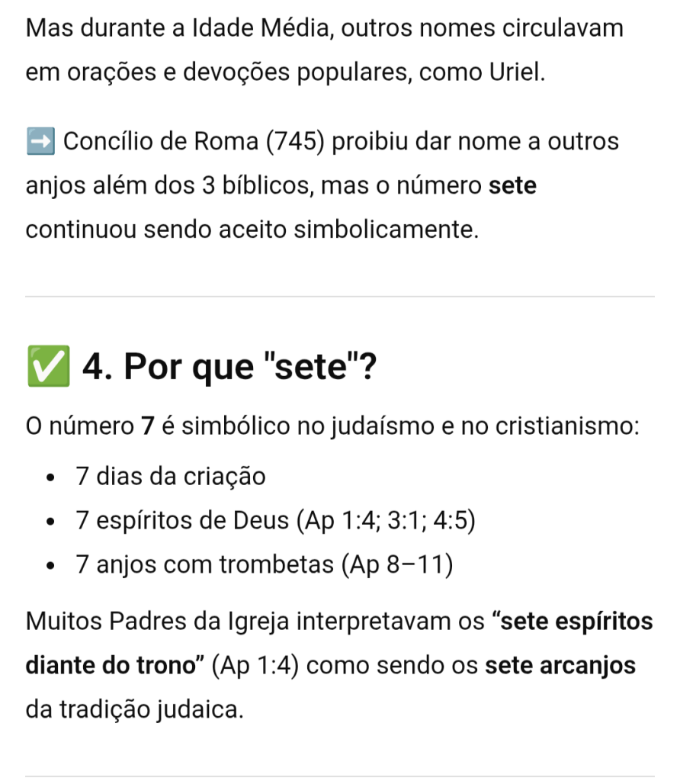Viewport: 680px width, 781px height.
Task: Click the bold word 'sete' after 'número'
Action: click(512, 186)
